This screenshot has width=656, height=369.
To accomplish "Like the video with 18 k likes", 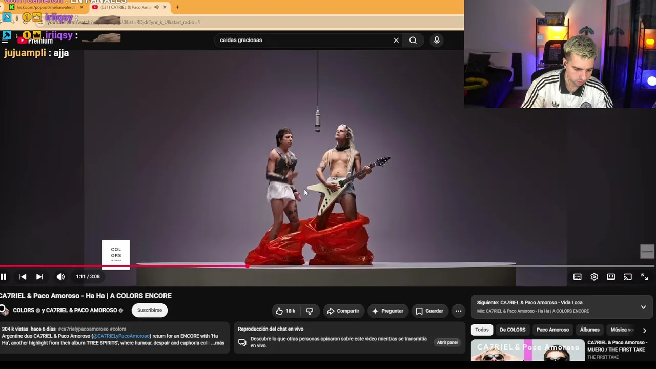I will [x=285, y=311].
